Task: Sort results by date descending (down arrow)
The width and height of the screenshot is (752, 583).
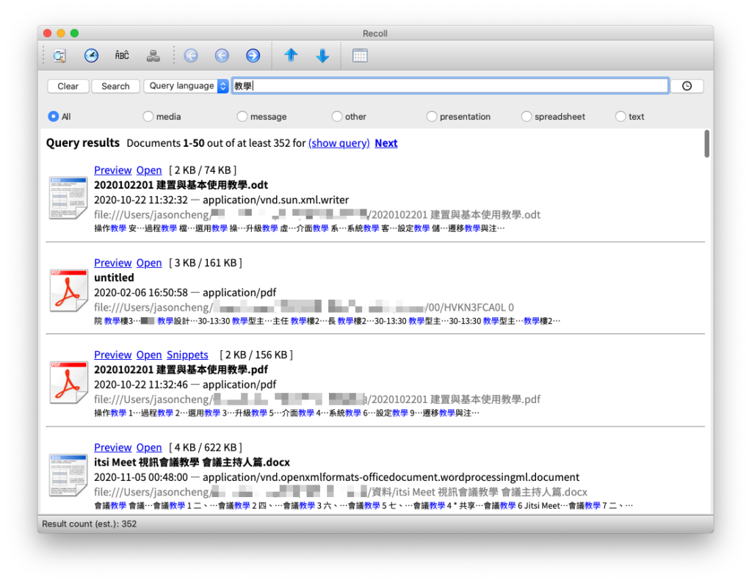Action: click(322, 56)
